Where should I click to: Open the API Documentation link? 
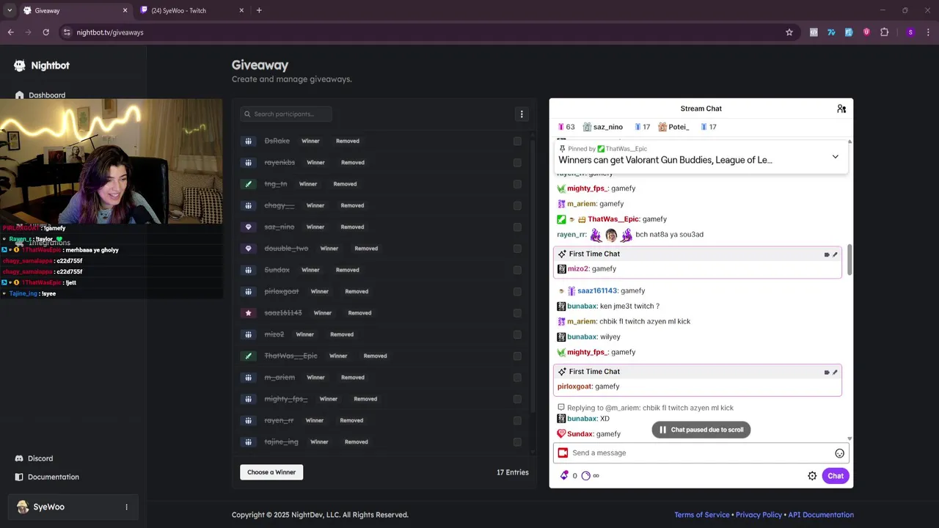coord(821,515)
